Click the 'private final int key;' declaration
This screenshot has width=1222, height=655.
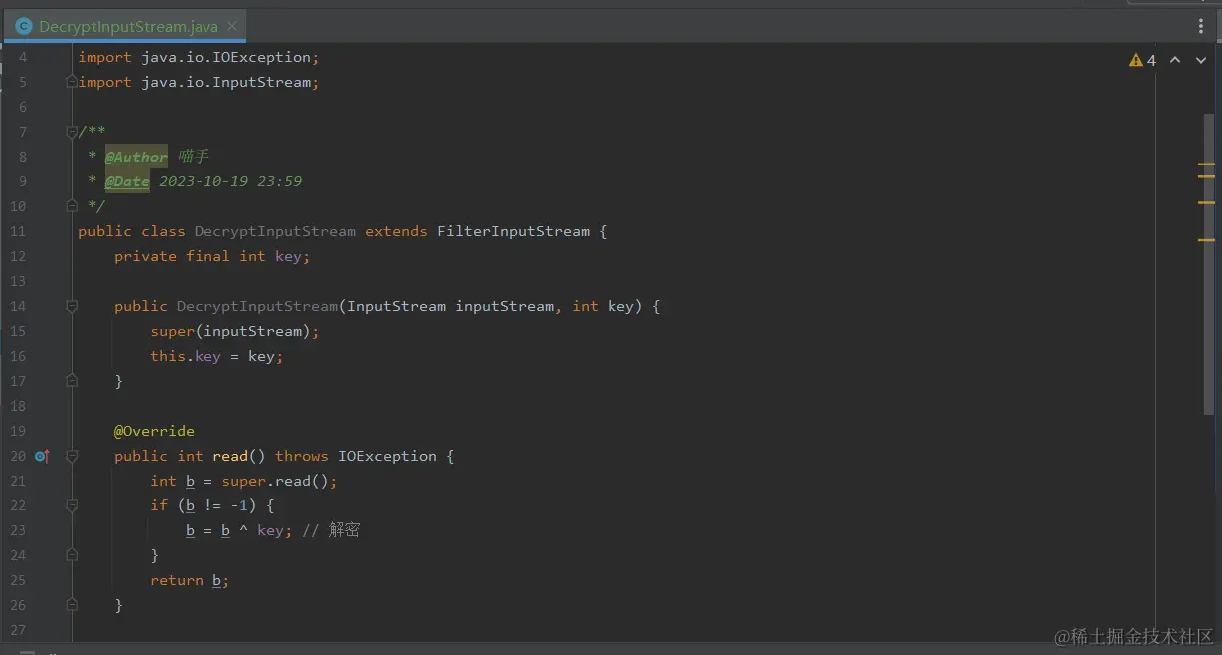pyautogui.click(x=212, y=256)
